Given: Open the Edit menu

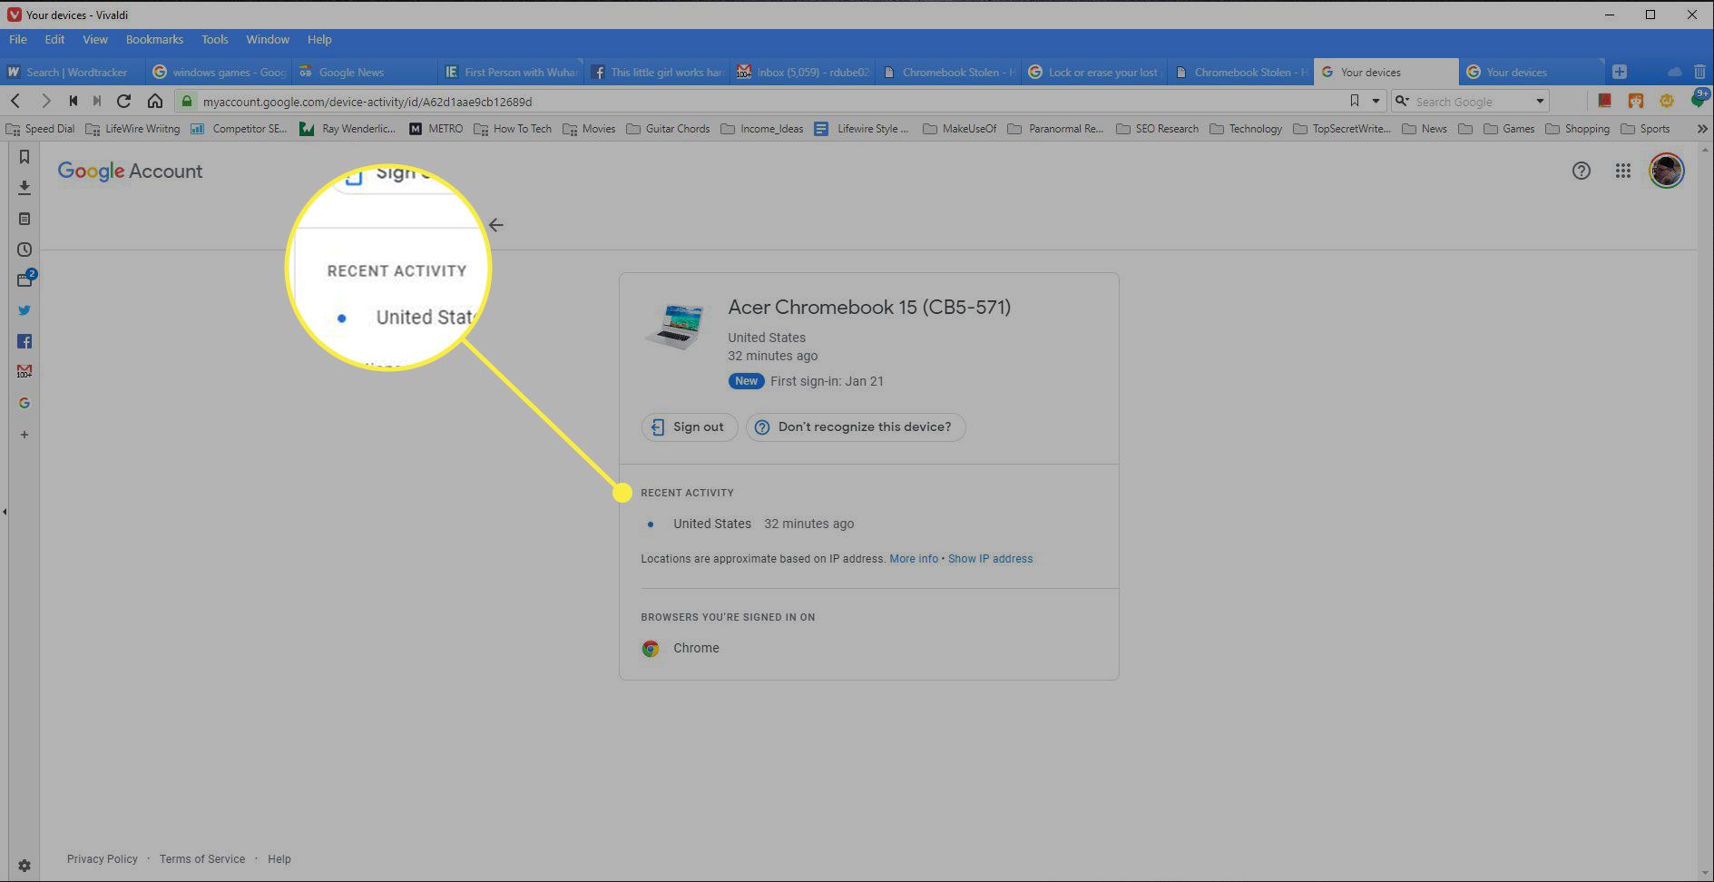Looking at the screenshot, I should tap(54, 40).
